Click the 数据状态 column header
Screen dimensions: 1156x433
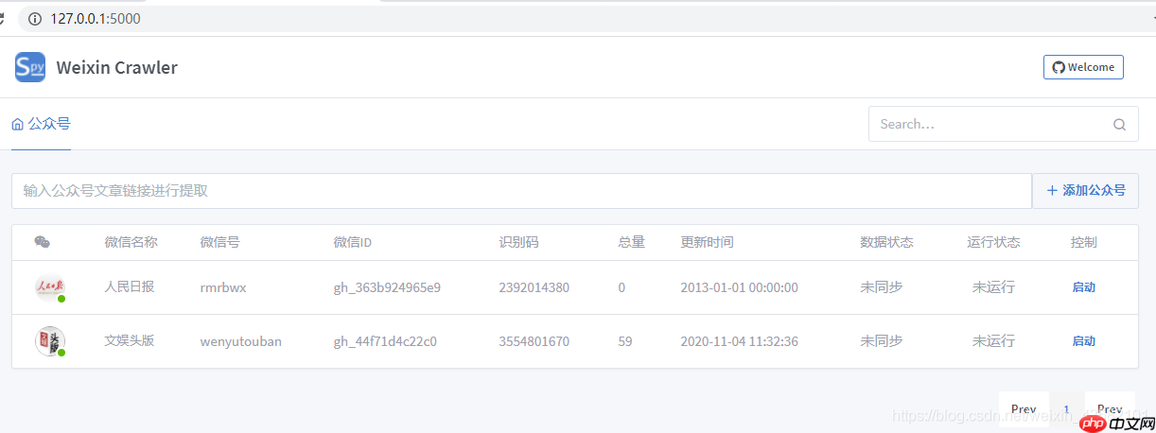(x=886, y=242)
